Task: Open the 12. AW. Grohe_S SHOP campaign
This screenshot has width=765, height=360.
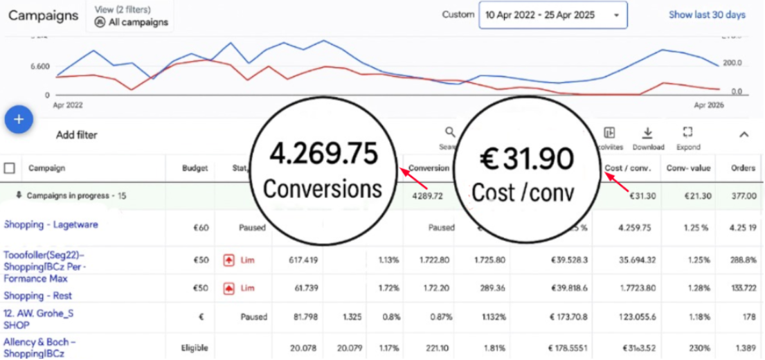Action: click(38, 318)
